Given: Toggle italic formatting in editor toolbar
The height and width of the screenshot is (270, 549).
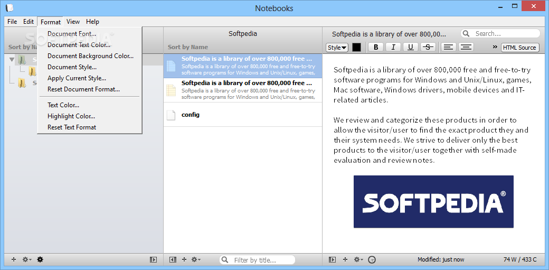Looking at the screenshot, I should tap(393, 47).
